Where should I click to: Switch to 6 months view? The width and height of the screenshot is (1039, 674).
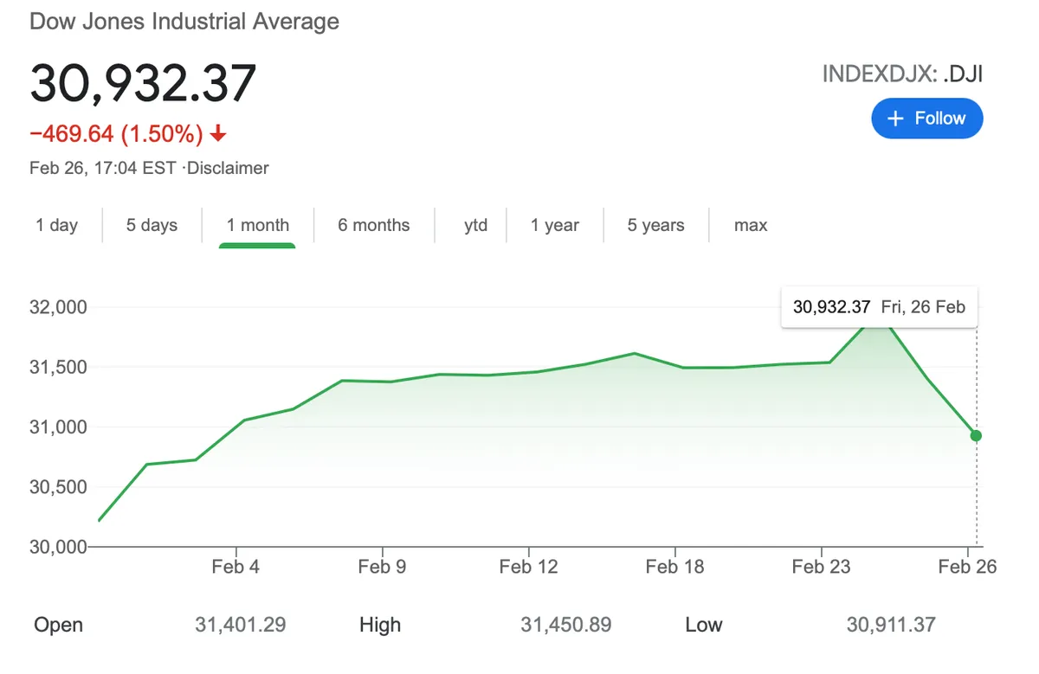click(x=373, y=226)
